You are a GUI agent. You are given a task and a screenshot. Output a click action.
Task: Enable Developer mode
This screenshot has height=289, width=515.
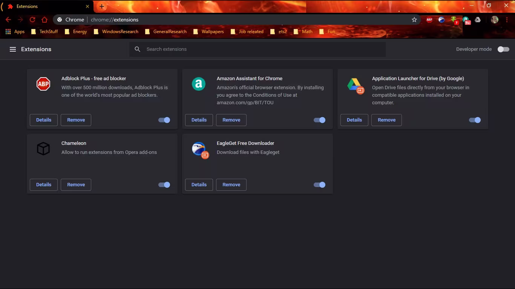tap(503, 49)
